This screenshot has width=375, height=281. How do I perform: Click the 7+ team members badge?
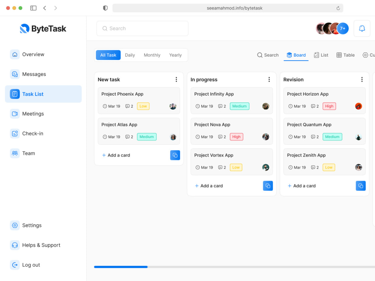coord(343,28)
